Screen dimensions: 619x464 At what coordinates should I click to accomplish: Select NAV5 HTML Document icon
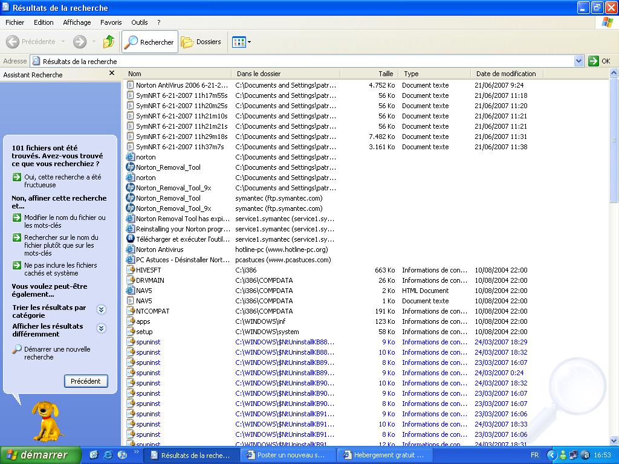131,291
